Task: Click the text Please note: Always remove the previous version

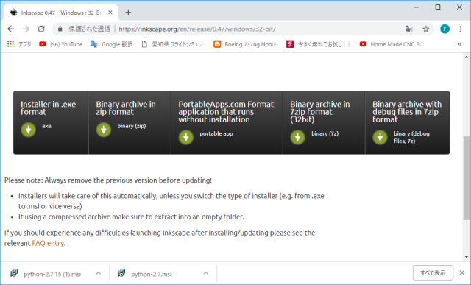Action: coord(108,180)
